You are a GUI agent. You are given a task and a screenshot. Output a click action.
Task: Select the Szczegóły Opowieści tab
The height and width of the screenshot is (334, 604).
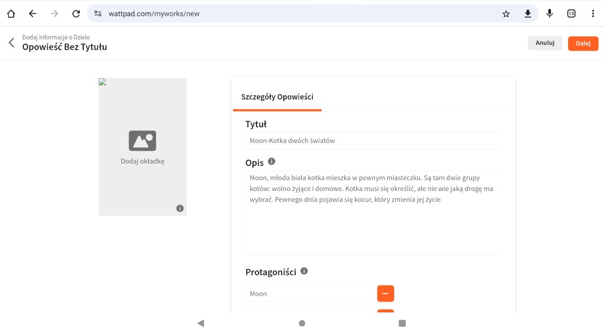coord(277,97)
